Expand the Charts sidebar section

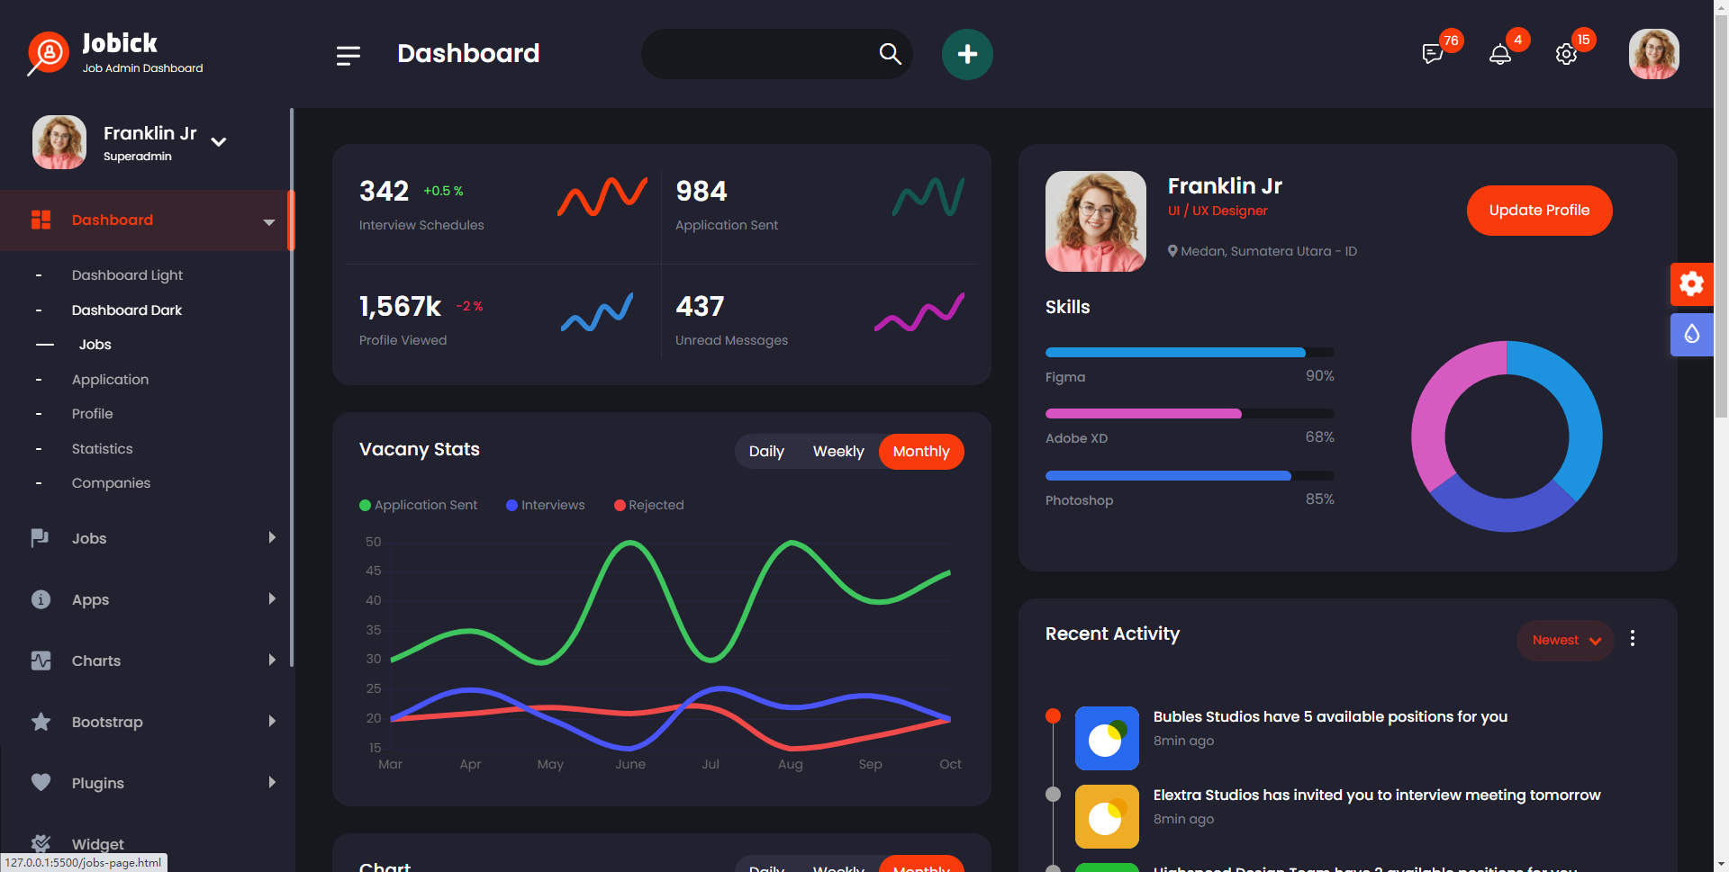(x=272, y=660)
